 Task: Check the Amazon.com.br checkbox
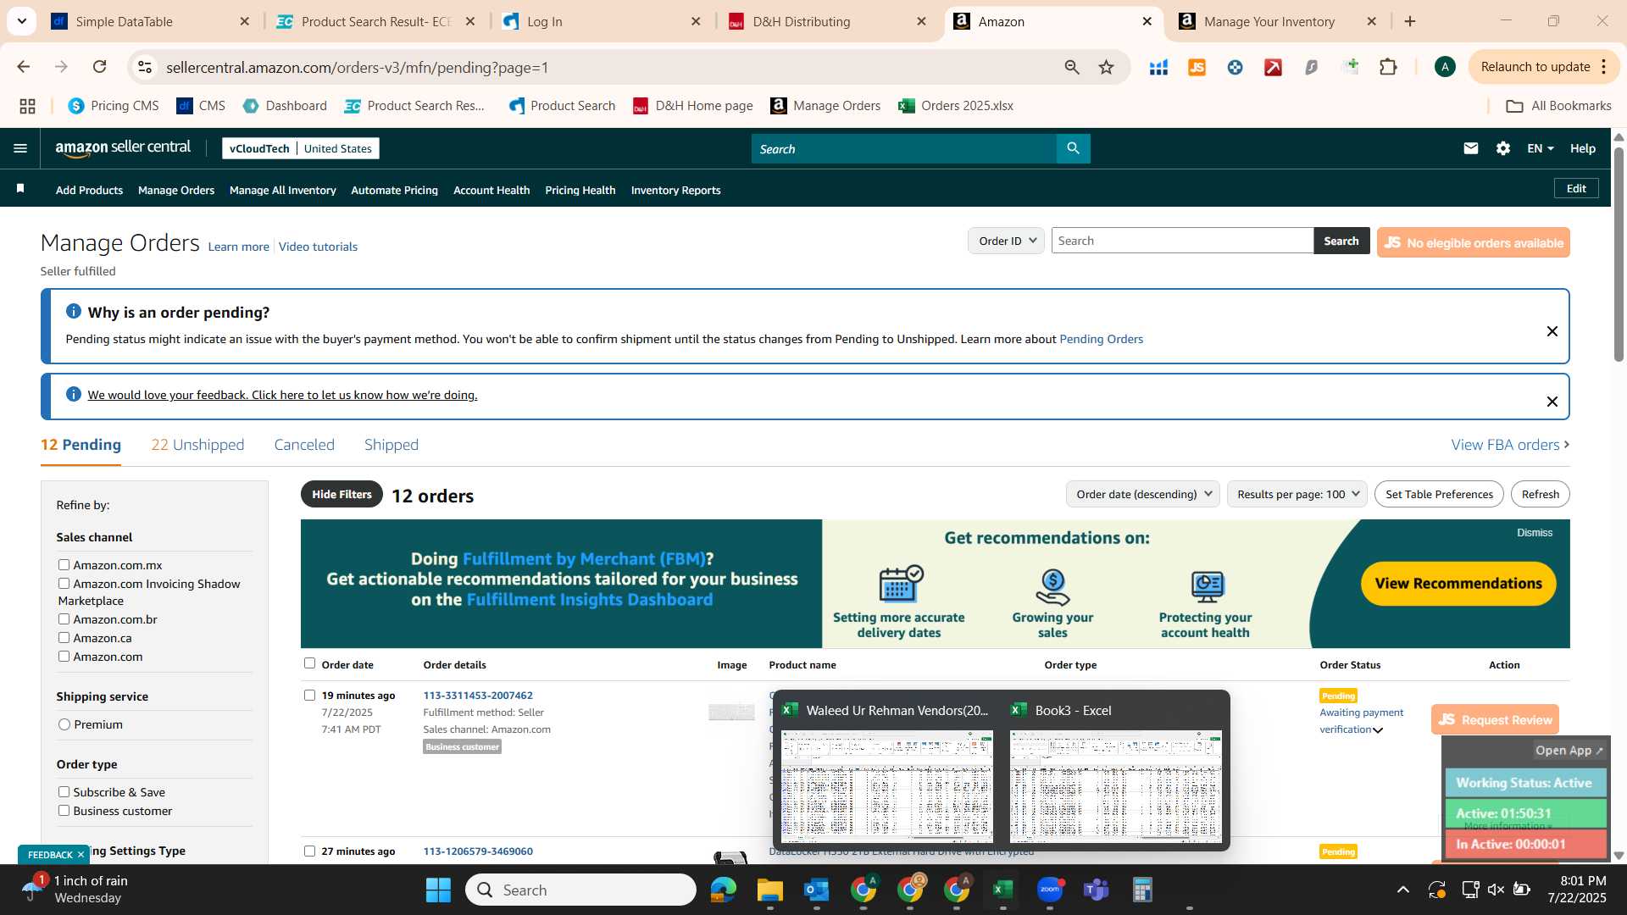(x=64, y=618)
